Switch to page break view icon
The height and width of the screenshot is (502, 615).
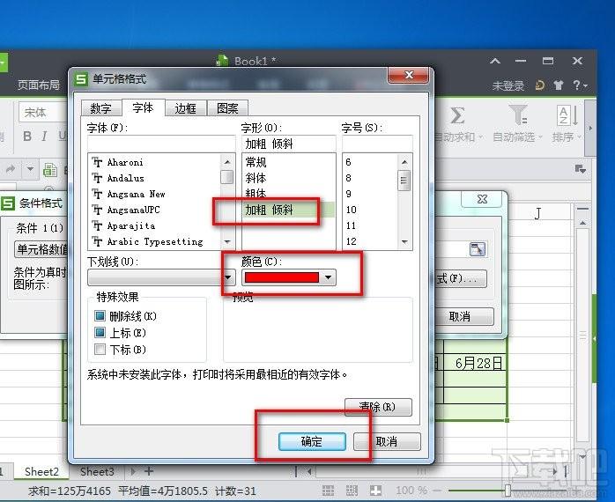click(352, 491)
